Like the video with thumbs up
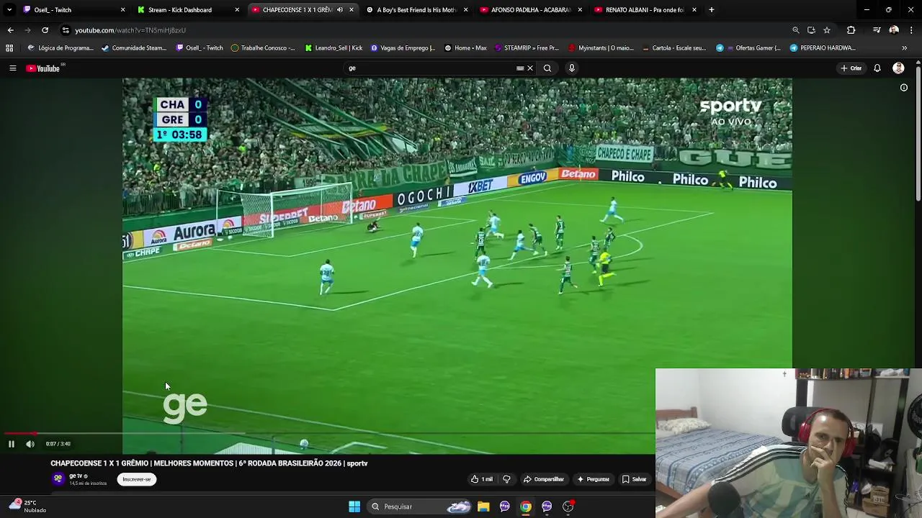The width and height of the screenshot is (922, 518). [481, 479]
